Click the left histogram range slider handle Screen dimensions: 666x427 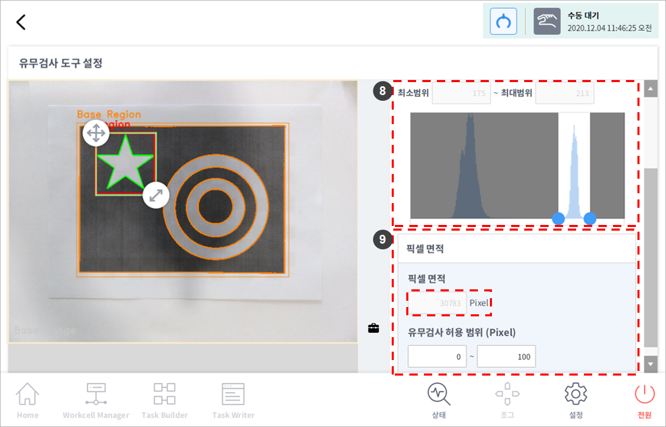(558, 219)
